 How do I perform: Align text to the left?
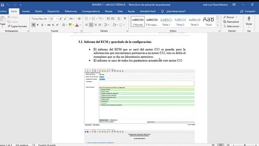coord(87,25)
